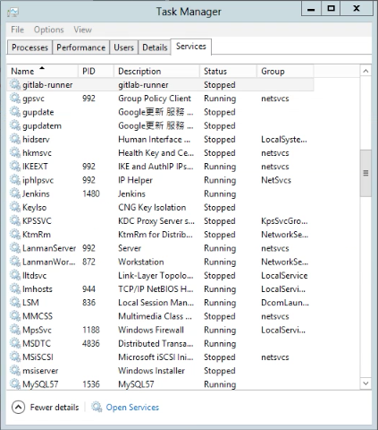378x430 pixels.
Task: Collapse view with Fewer details chevron
Action: [x=18, y=407]
